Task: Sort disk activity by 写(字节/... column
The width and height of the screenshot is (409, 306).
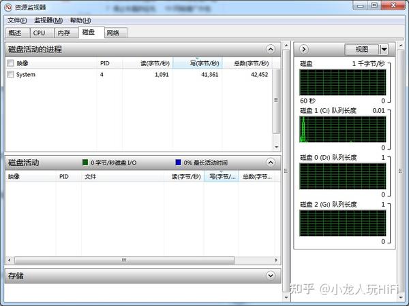Action: tap(221, 176)
